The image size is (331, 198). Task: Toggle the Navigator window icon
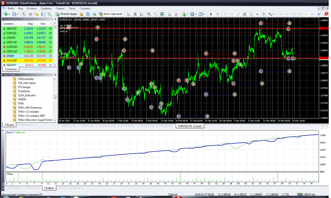(37, 14)
